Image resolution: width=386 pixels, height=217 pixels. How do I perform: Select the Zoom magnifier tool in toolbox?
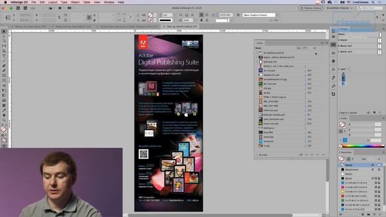pyautogui.click(x=4, y=120)
